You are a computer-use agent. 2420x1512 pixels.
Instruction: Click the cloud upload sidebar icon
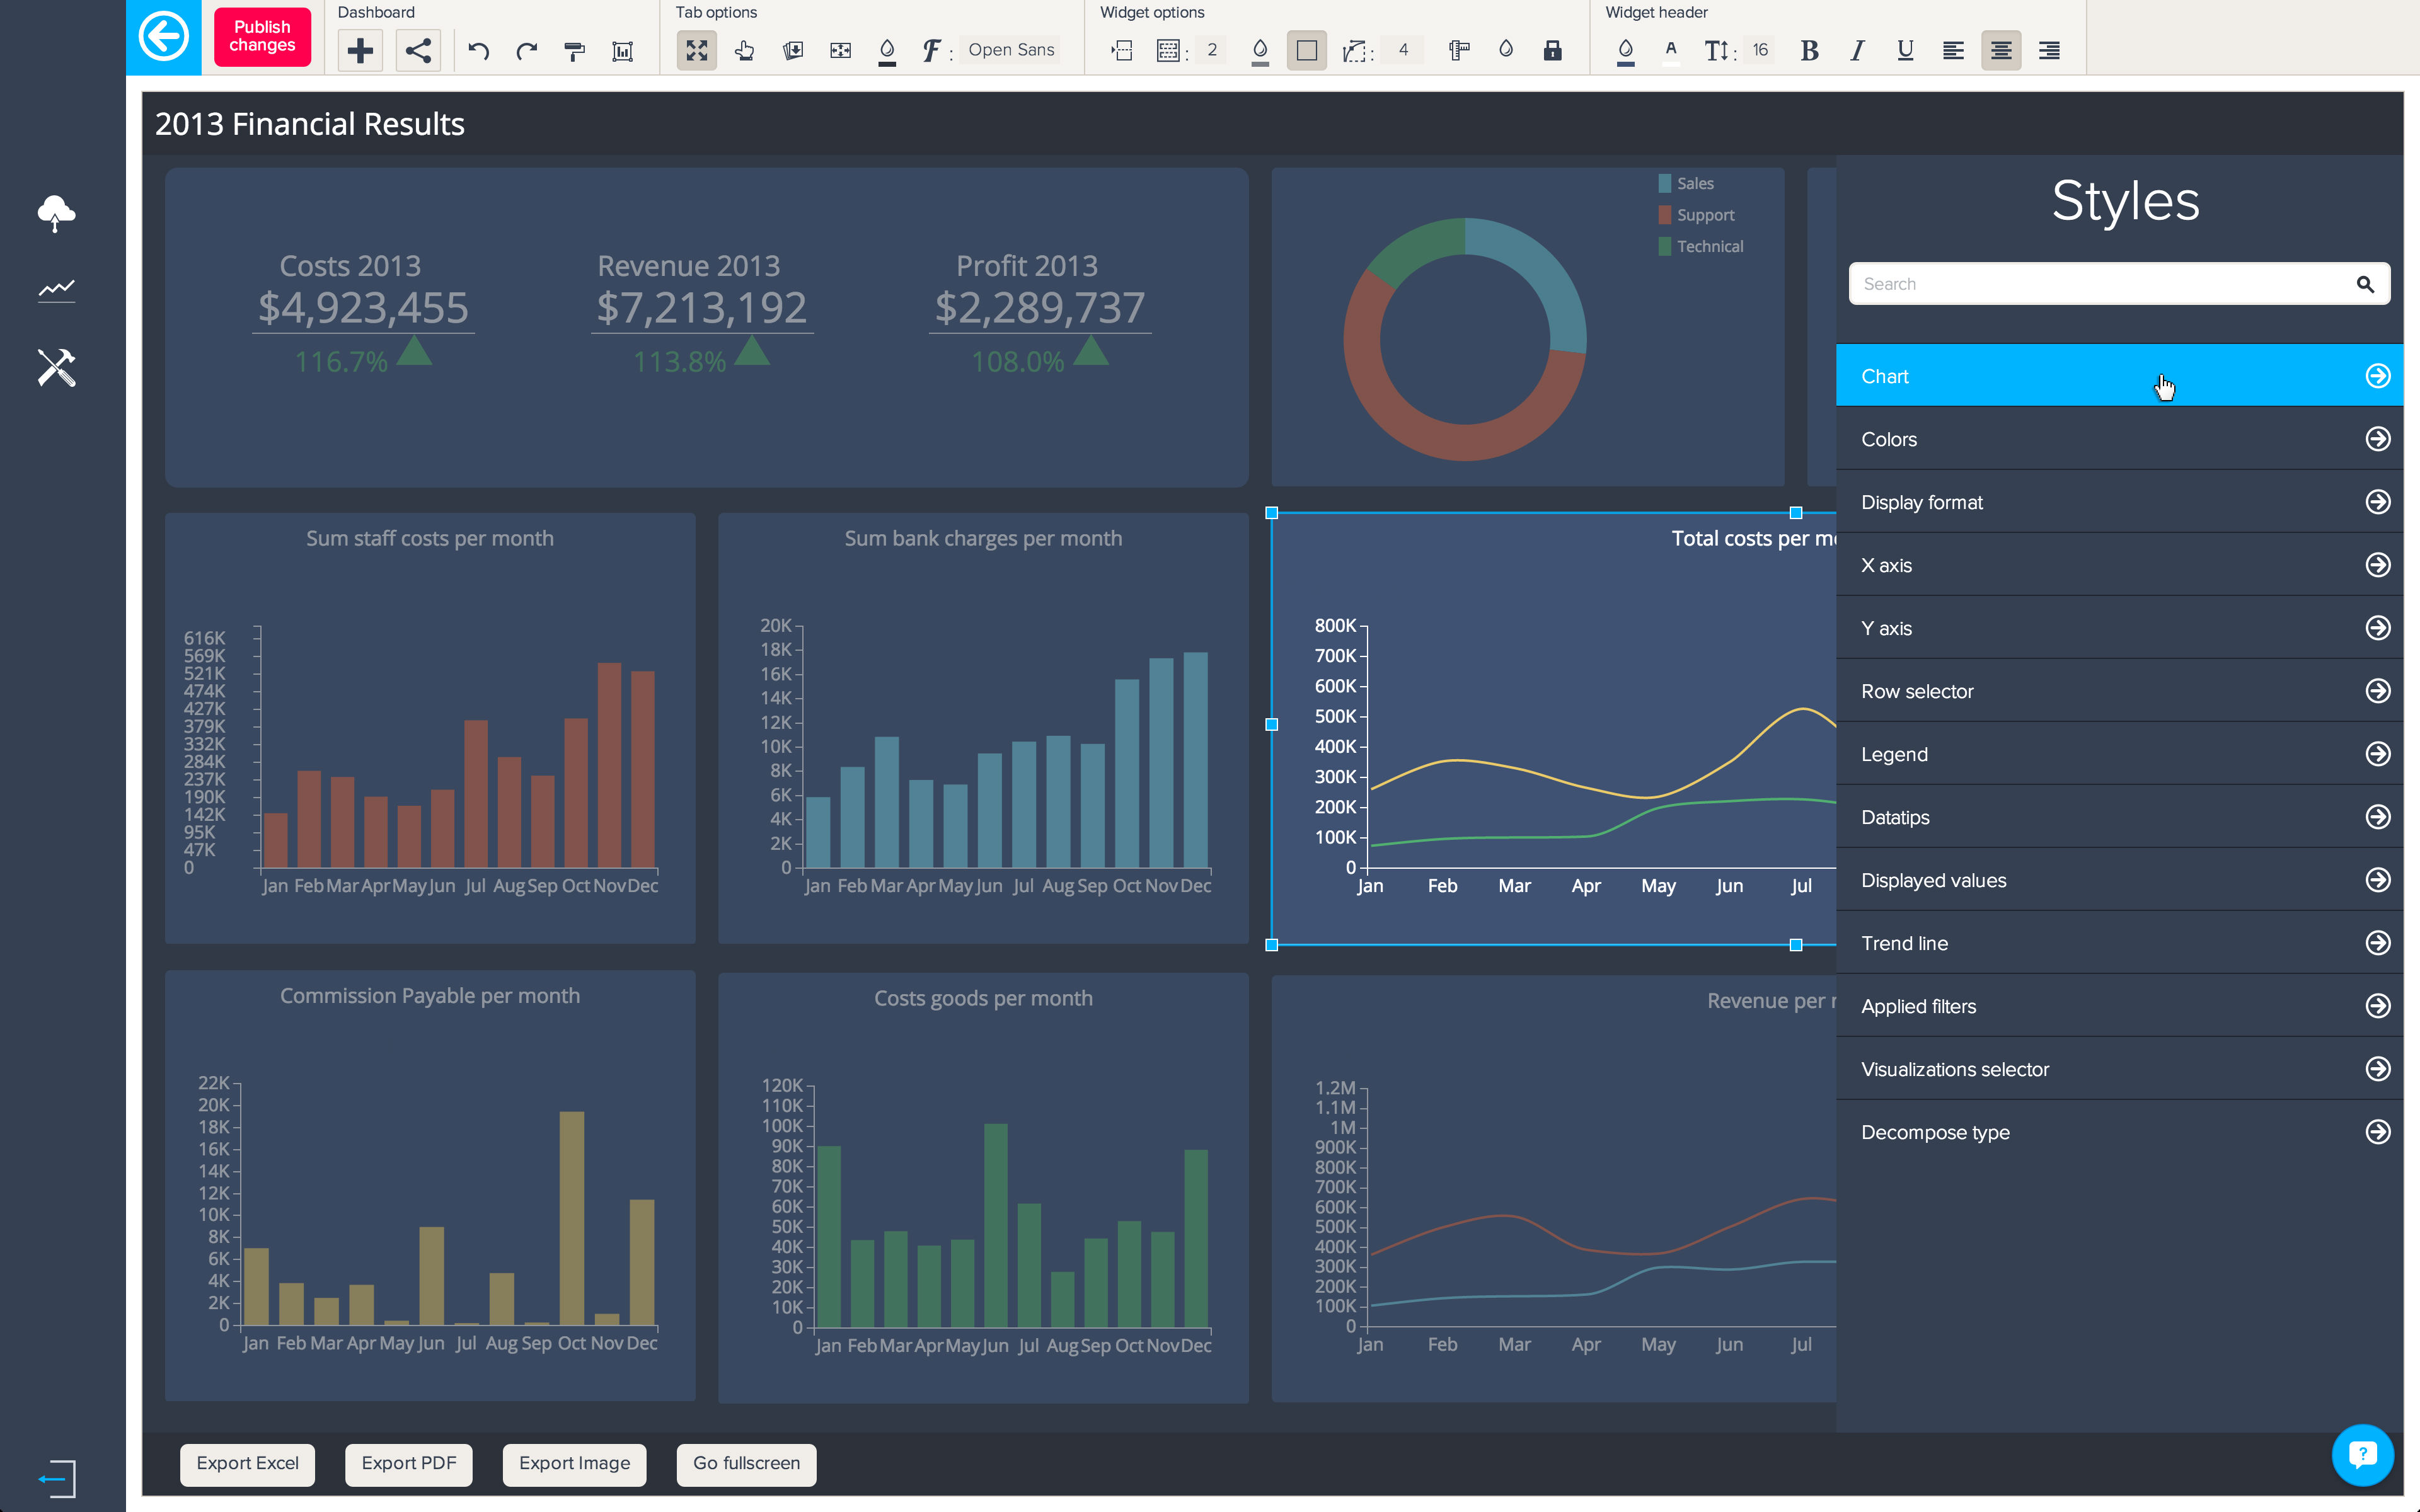click(x=56, y=213)
